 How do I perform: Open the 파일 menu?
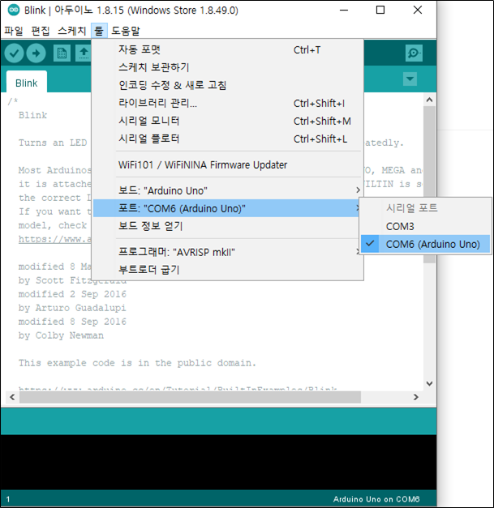point(14,31)
